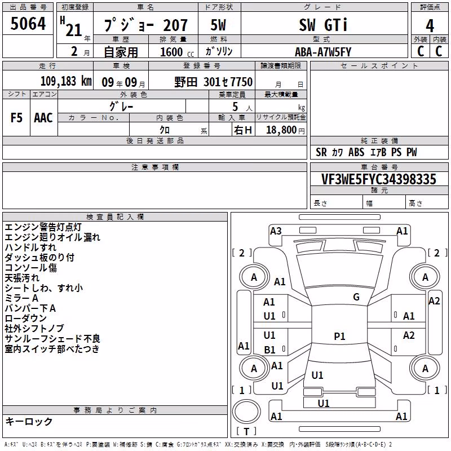Viewport: 451px width, 451px height.
Task: Click the overall grade score 4
Action: (x=430, y=25)
